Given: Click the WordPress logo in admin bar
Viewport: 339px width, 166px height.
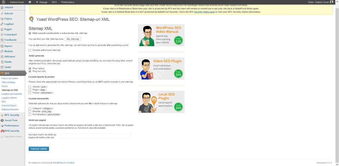Looking at the screenshot, I should click(x=3, y=2).
